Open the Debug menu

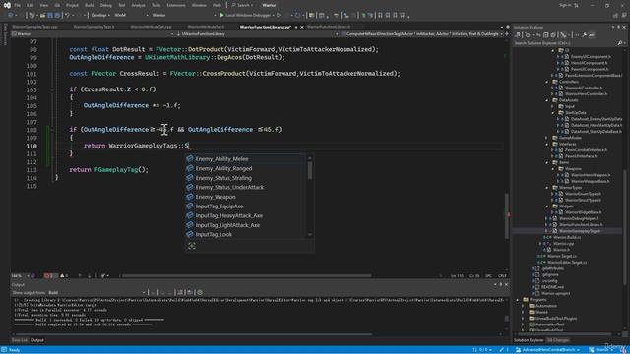pos(106,5)
